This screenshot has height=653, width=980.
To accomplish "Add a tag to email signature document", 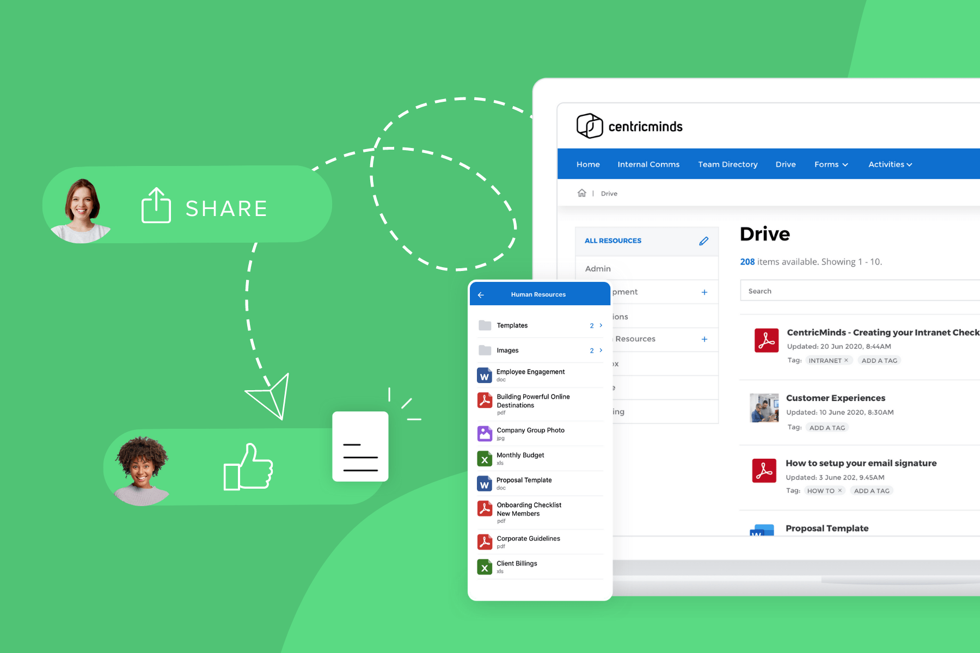I will [872, 491].
